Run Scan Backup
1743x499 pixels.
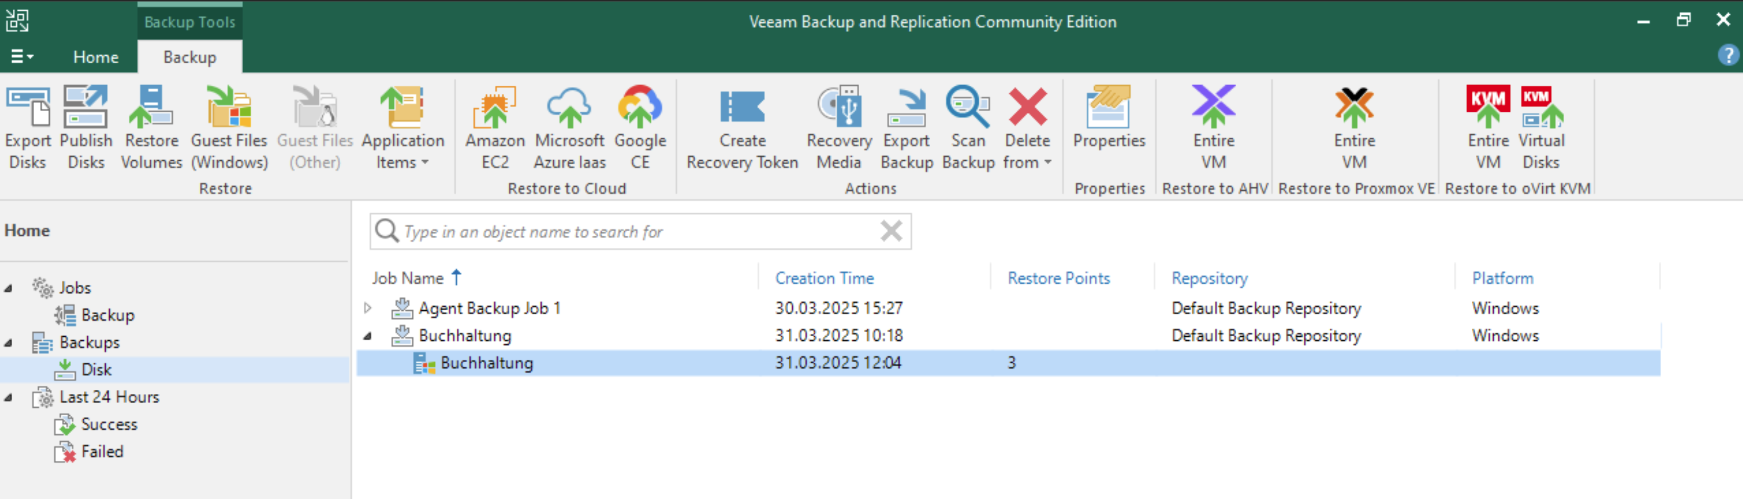968,128
